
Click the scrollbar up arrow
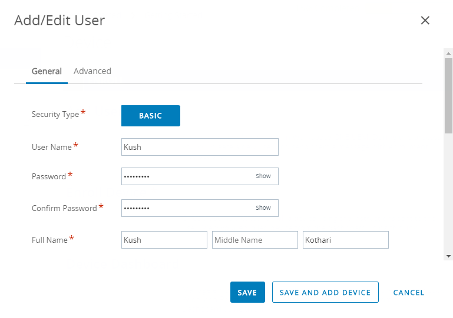click(448, 53)
